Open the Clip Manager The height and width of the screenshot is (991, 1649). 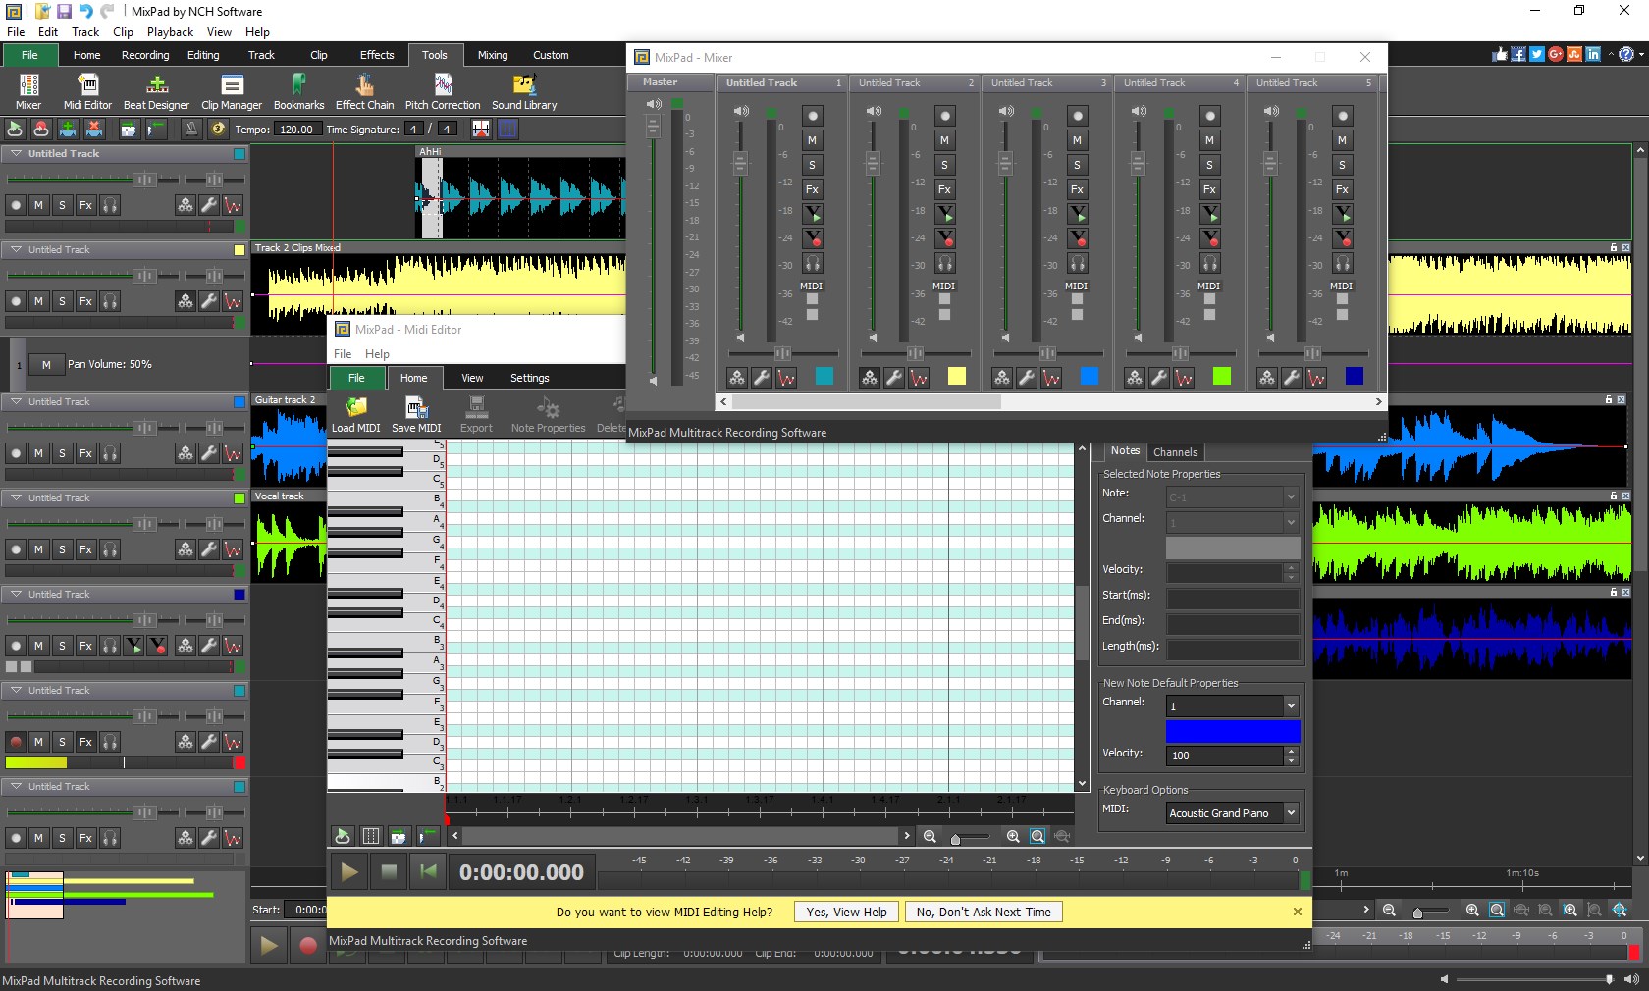pos(230,91)
